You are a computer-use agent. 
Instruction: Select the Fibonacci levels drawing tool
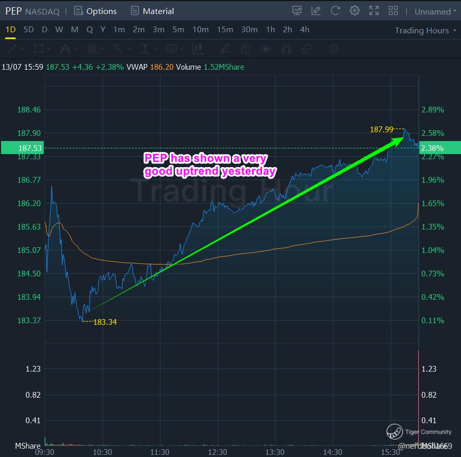pyautogui.click(x=92, y=48)
